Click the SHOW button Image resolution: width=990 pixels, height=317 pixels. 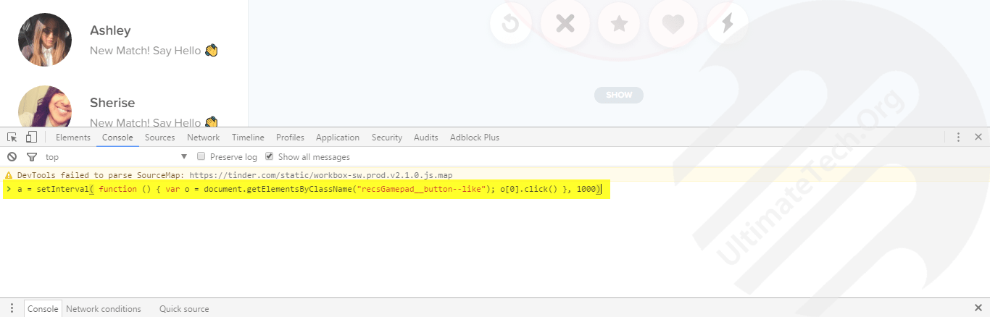[619, 95]
